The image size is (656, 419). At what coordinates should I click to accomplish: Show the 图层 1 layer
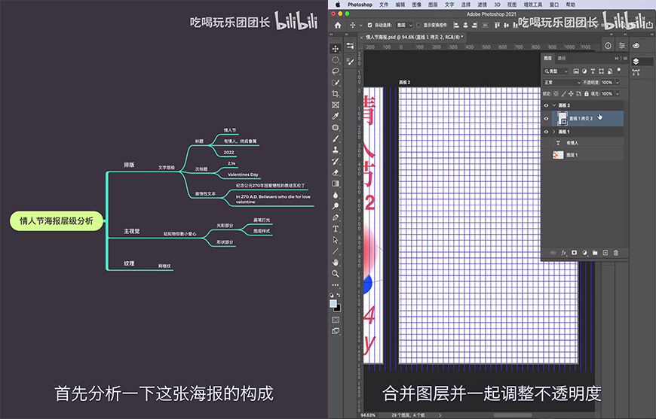[546, 155]
